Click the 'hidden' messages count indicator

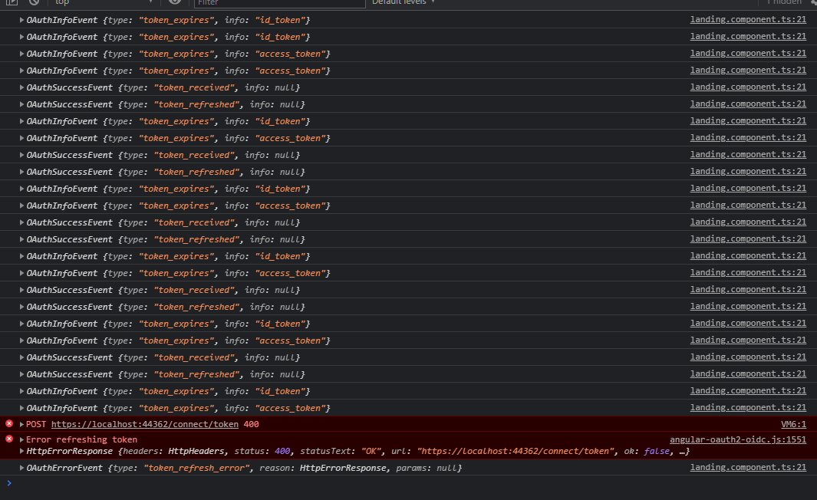pos(782,2)
